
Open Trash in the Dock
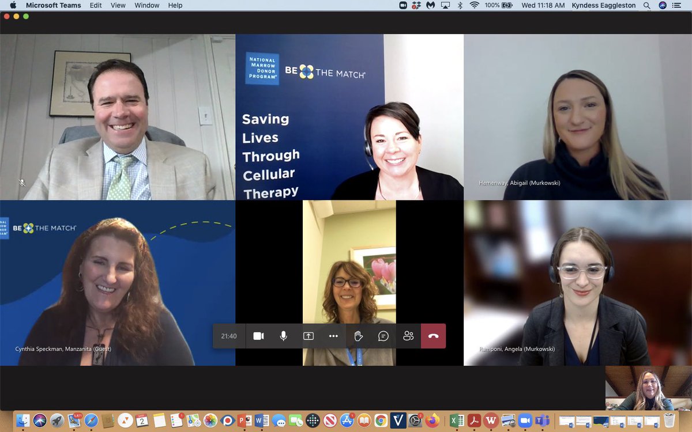(669, 420)
